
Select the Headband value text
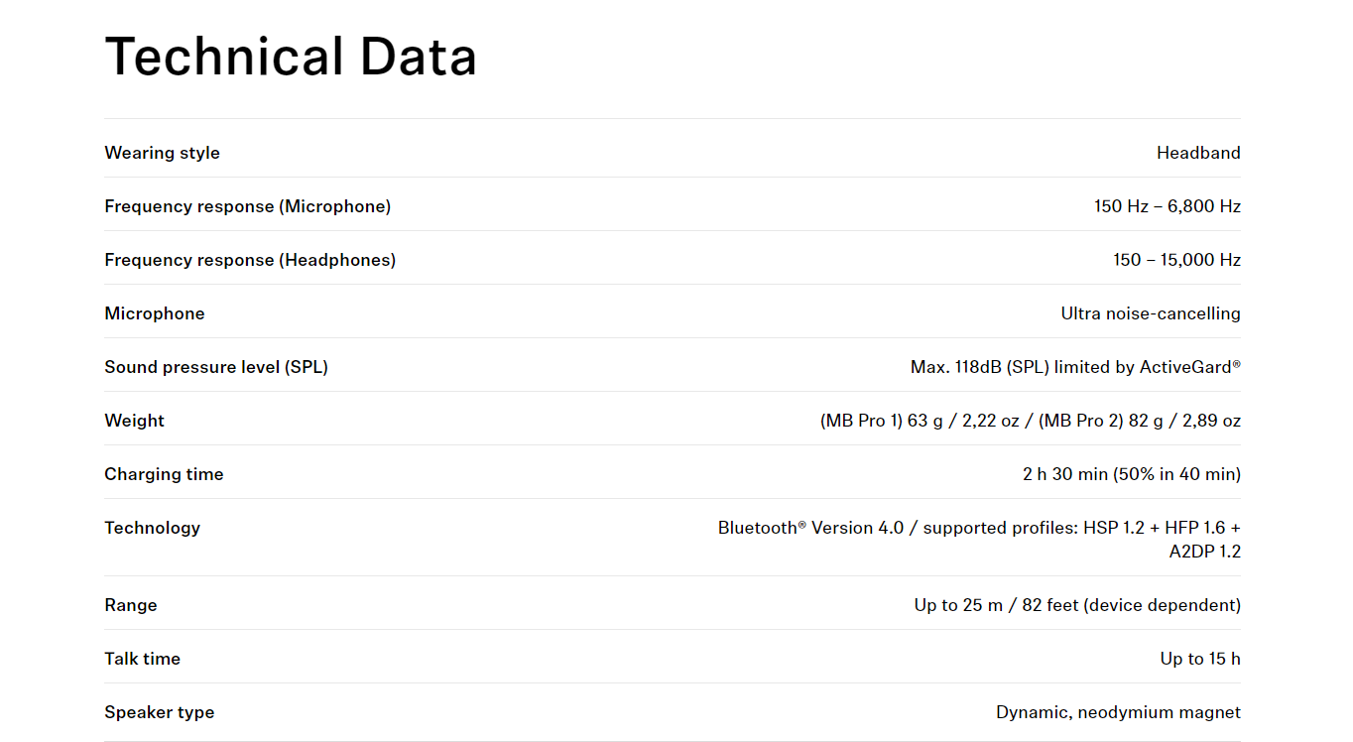point(1197,153)
